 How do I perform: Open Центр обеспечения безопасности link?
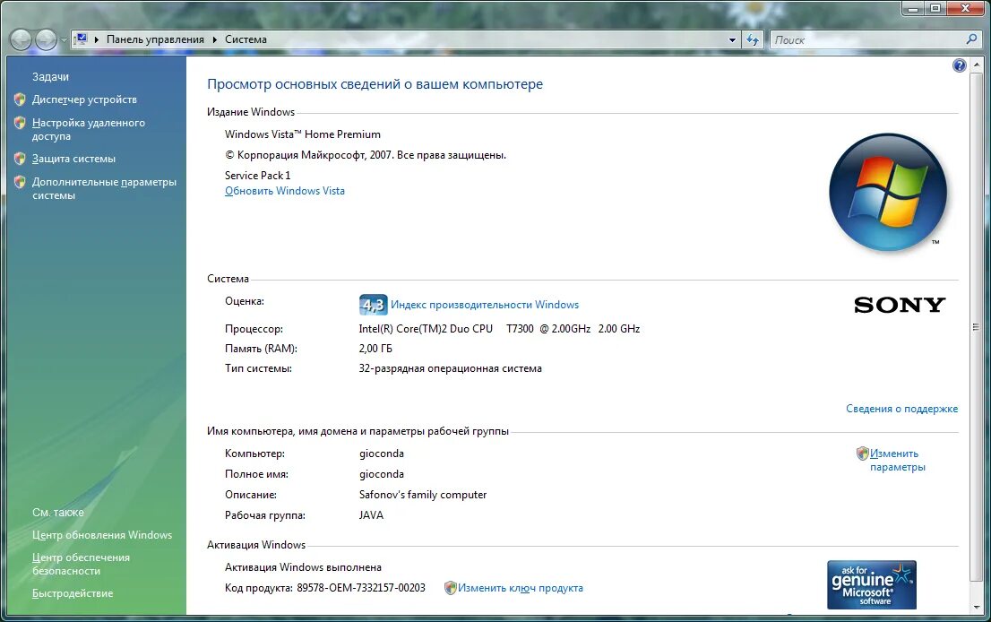pos(81,564)
